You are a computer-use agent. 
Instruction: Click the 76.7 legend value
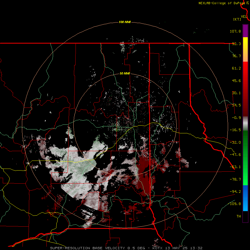click(x=236, y=56)
